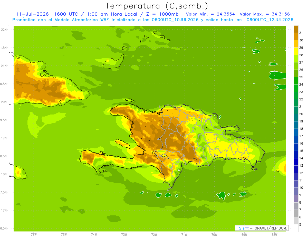
Task: Click the "73W" longitude axis label
Action: (124, 235)
